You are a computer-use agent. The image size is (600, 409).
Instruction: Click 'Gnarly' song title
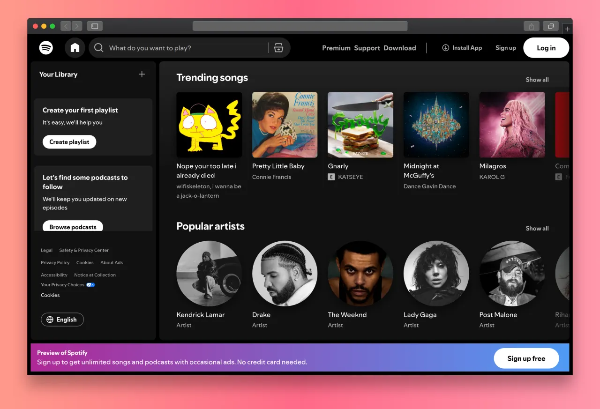338,166
